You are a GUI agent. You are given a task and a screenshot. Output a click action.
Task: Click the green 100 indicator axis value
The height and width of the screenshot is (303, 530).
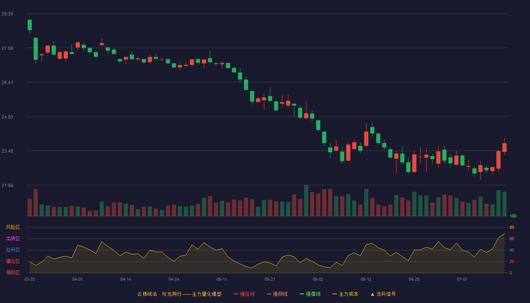tap(513, 216)
